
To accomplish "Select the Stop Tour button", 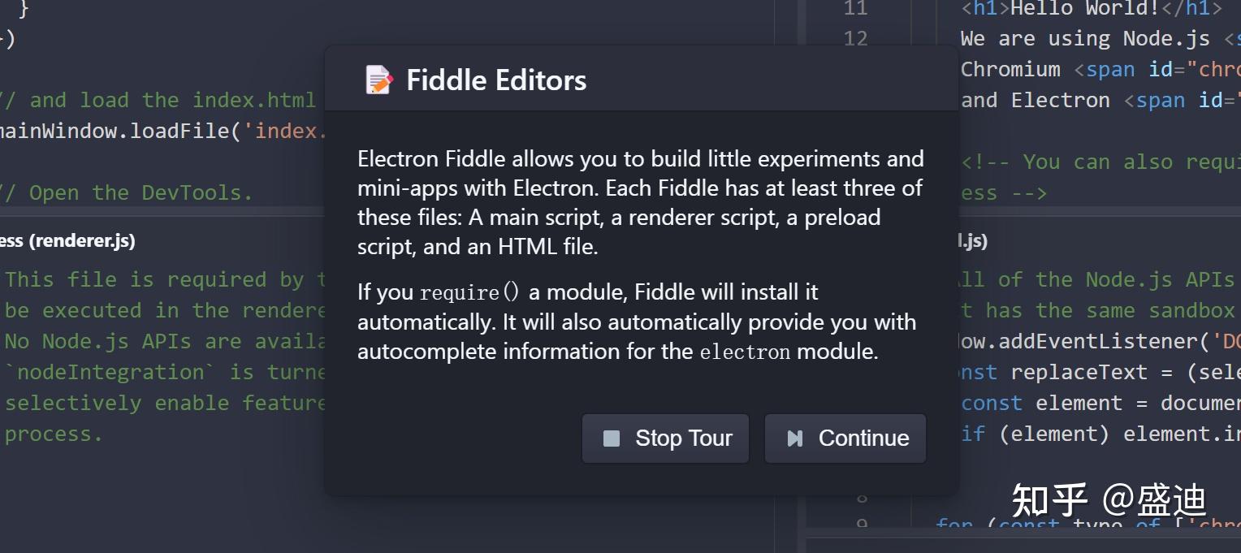I will pyautogui.click(x=665, y=438).
